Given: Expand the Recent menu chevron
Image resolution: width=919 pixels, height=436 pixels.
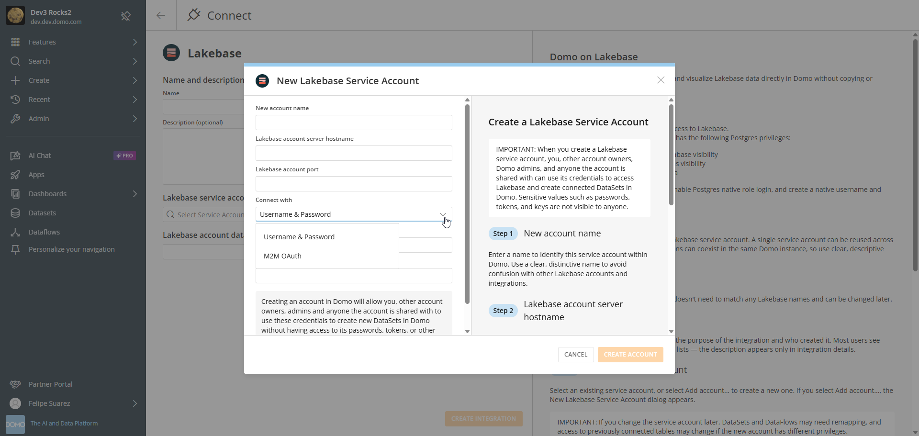Looking at the screenshot, I should (135, 100).
